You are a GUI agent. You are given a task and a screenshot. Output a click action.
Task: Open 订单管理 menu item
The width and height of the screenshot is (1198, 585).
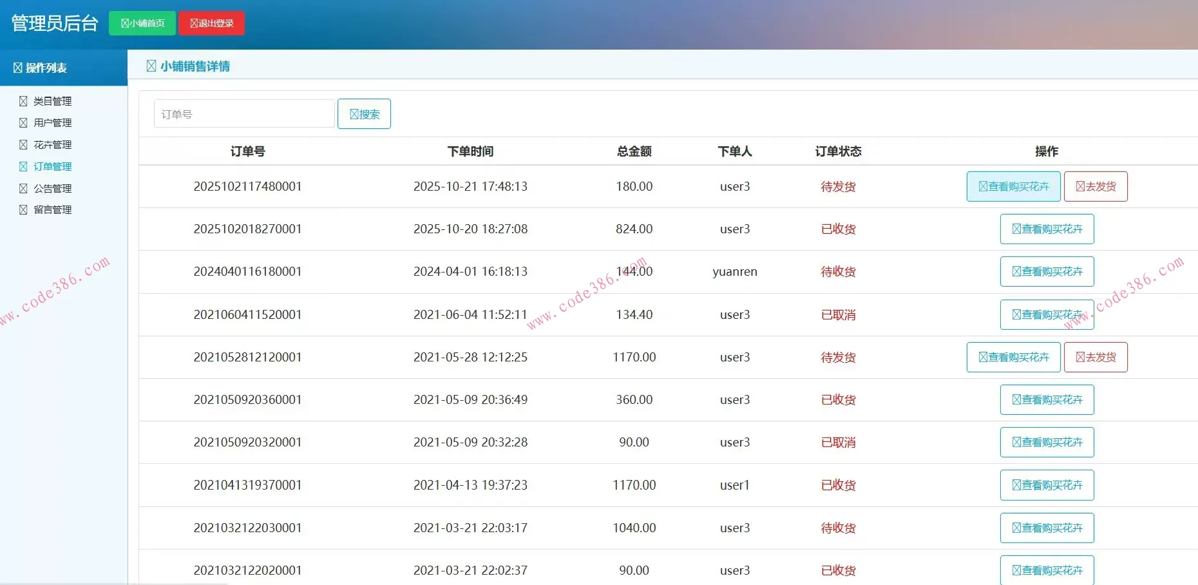[52, 166]
